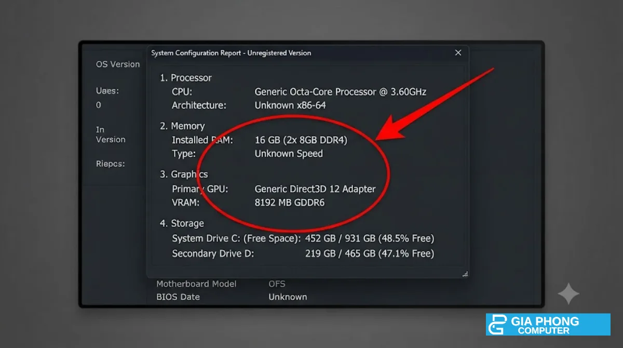Select the Graphics section heading
Viewport: 623px width, 348px height.
(x=184, y=175)
